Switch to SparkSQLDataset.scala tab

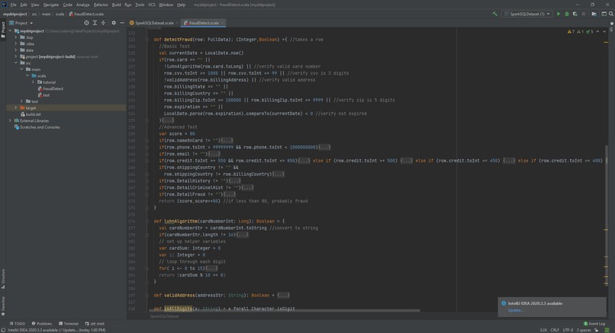pos(154,23)
